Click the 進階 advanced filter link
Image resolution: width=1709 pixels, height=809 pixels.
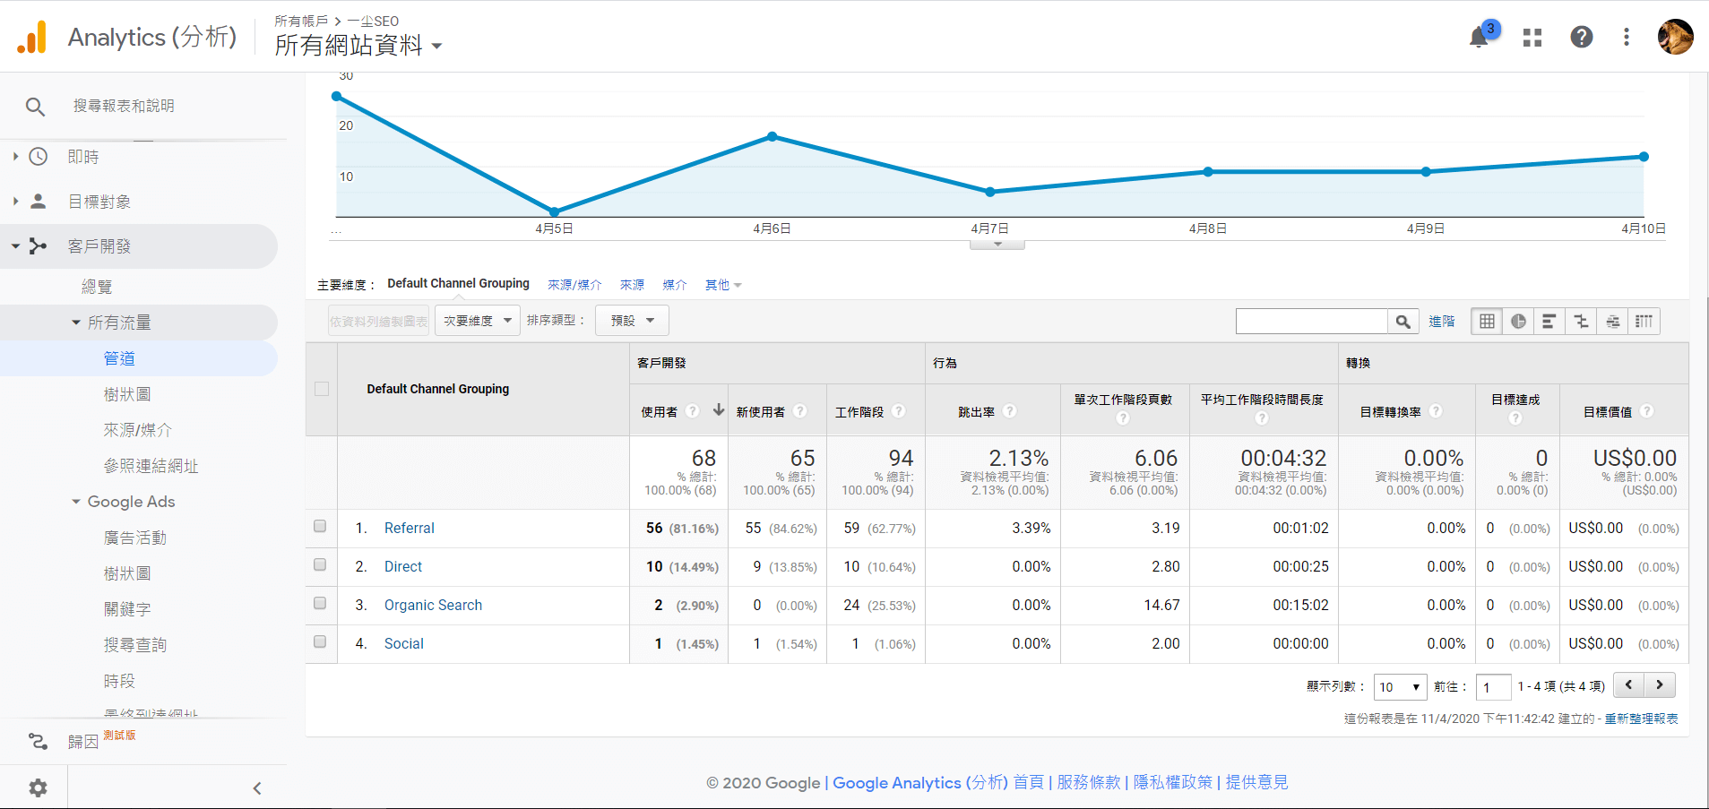pyautogui.click(x=1441, y=322)
